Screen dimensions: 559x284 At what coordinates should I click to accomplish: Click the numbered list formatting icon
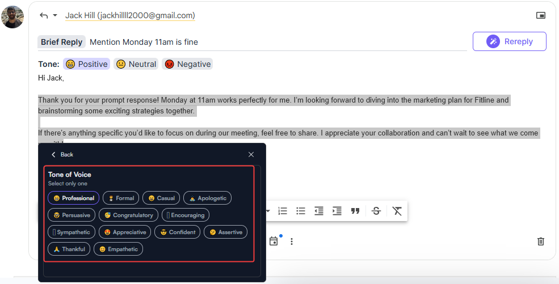coord(283,211)
